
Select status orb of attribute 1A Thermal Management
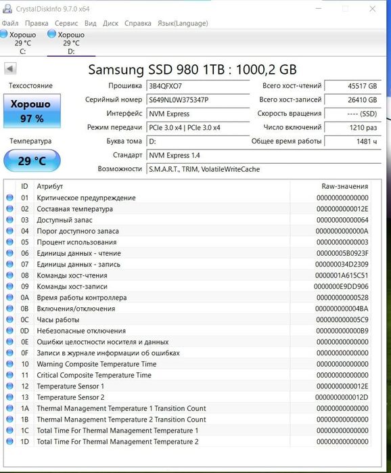pyautogui.click(x=9, y=408)
